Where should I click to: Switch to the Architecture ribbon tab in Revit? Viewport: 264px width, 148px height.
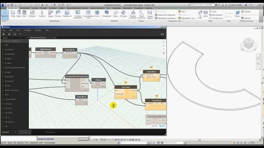(x=13, y=8)
